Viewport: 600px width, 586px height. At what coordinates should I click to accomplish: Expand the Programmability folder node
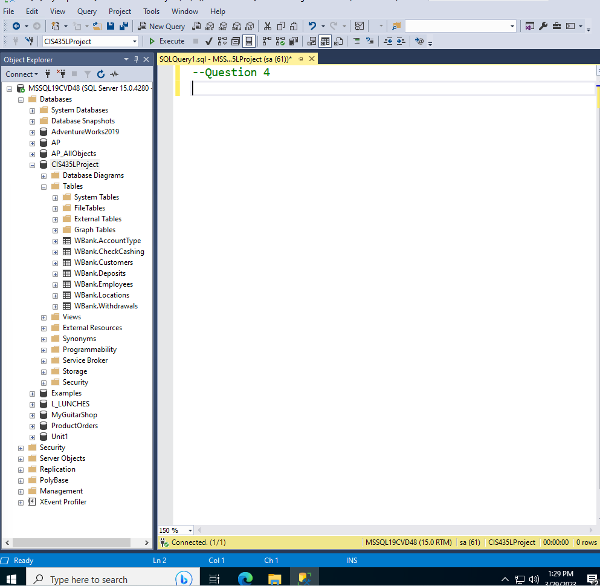coord(44,350)
